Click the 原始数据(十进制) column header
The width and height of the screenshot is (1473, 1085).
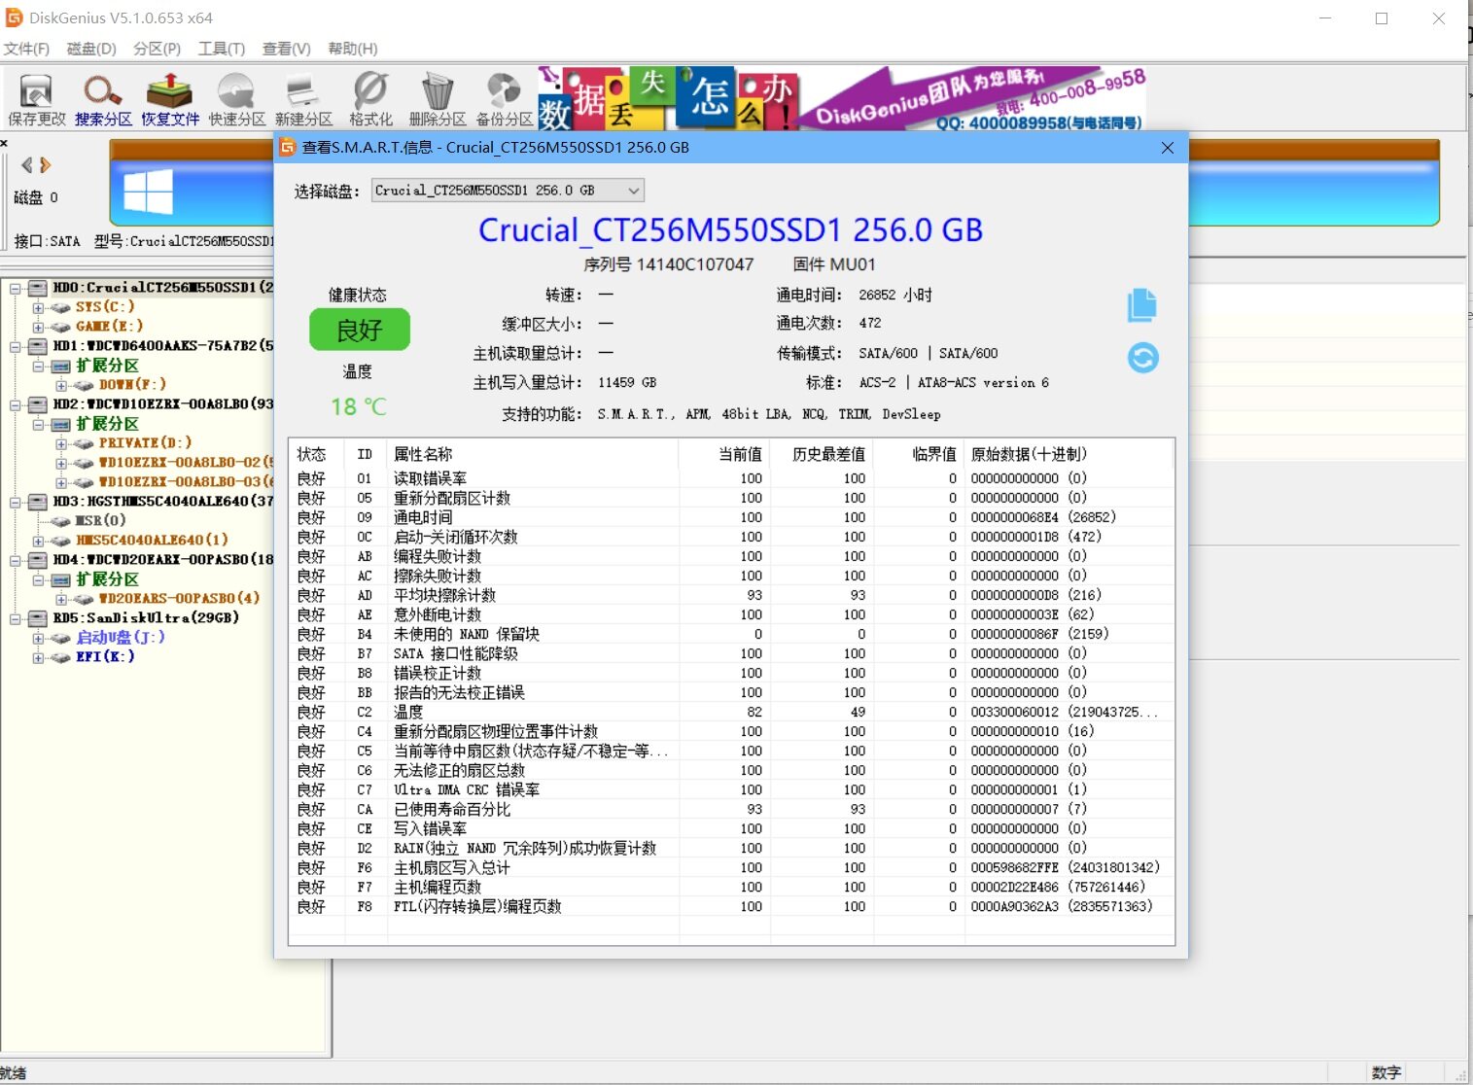(1070, 454)
